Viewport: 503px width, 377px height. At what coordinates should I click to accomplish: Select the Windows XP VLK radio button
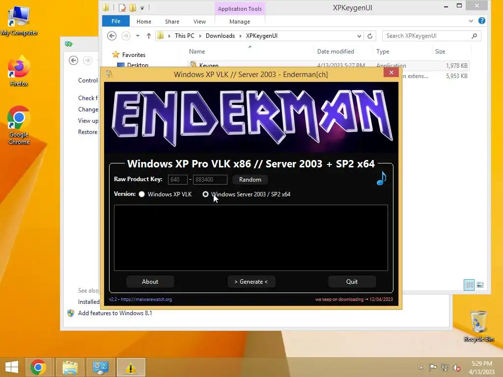pyautogui.click(x=142, y=194)
